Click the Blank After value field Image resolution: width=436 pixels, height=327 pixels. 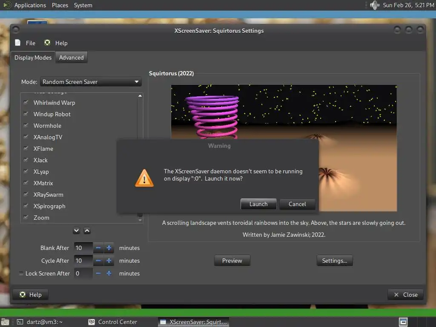tap(83, 248)
